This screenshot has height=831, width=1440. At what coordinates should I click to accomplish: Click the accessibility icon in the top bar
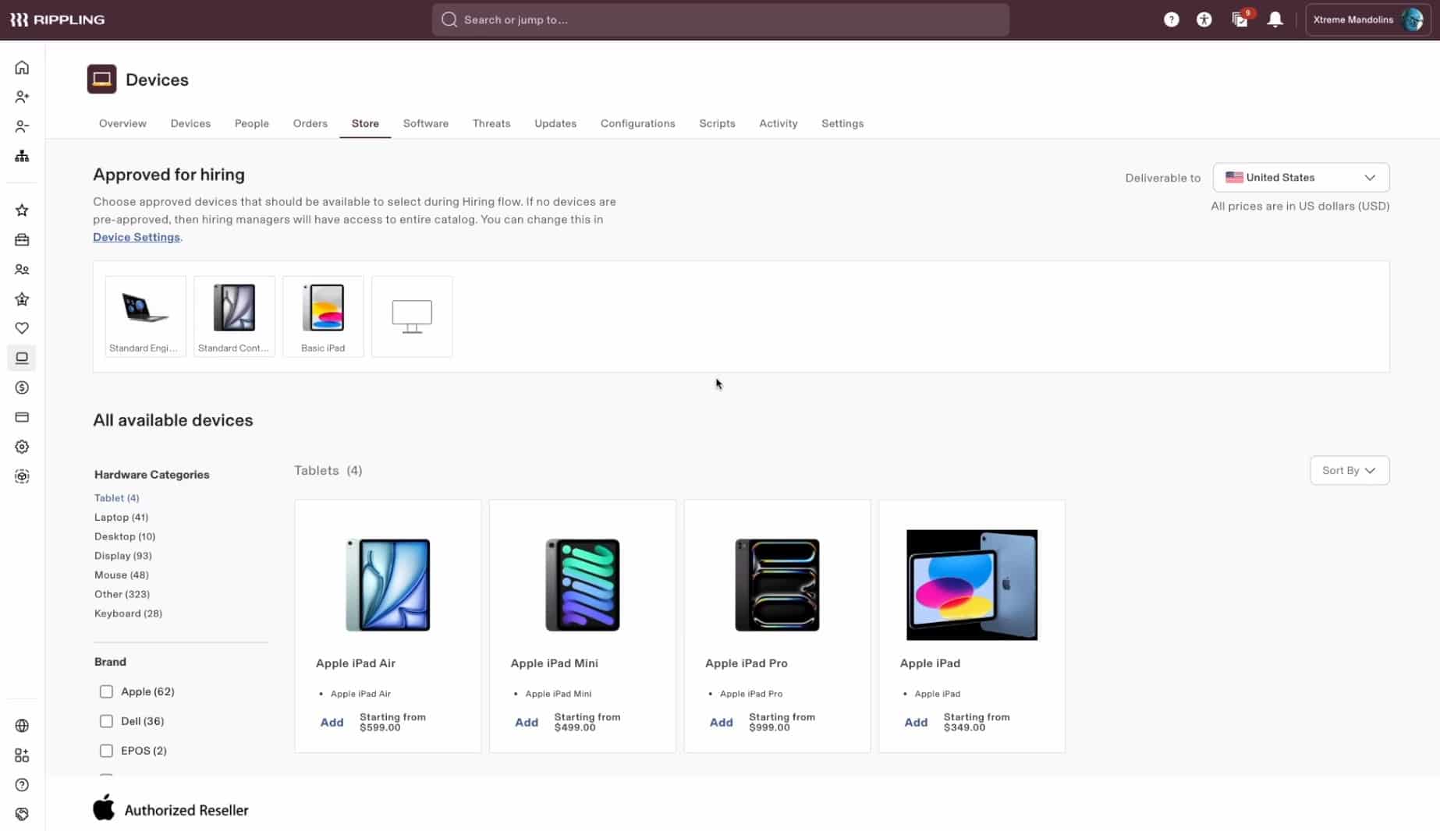(1204, 19)
